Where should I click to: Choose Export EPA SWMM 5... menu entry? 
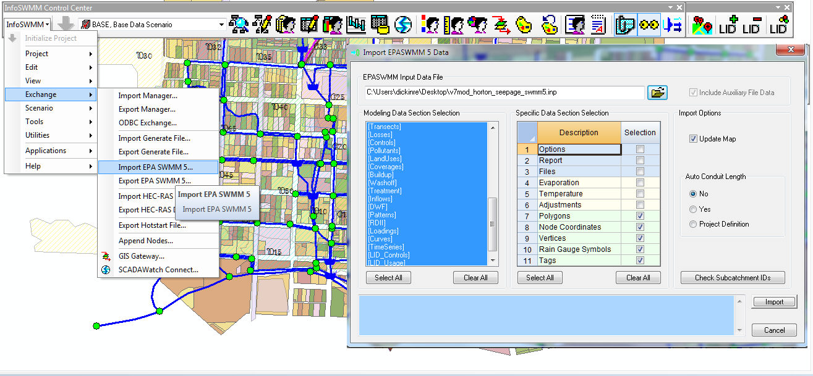click(158, 181)
